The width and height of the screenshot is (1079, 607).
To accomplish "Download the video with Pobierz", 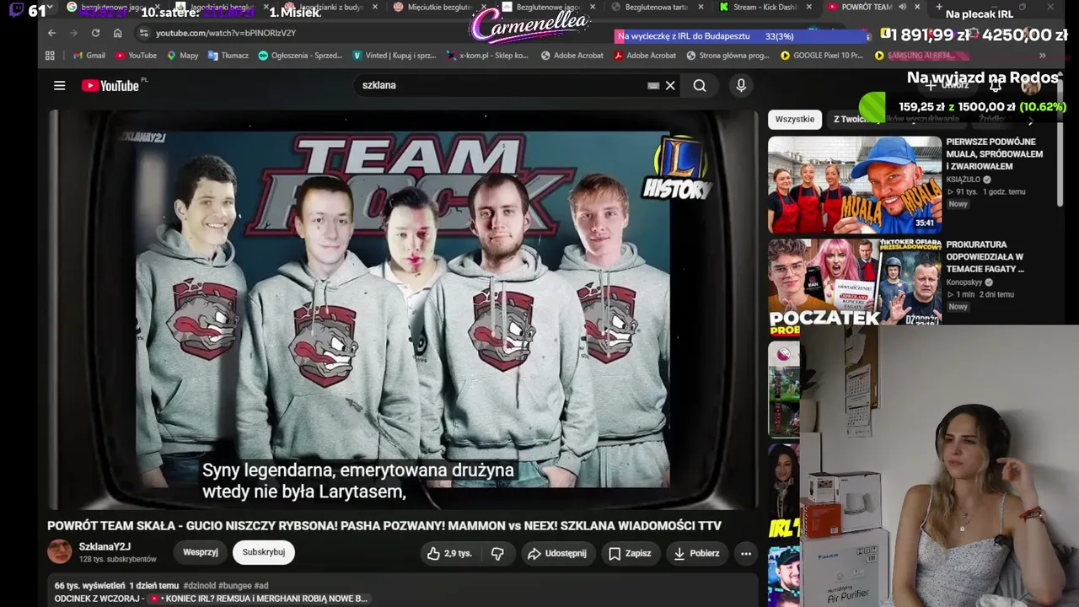I will coord(696,553).
